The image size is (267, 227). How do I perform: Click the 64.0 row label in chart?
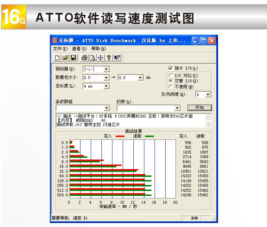click(x=63, y=176)
